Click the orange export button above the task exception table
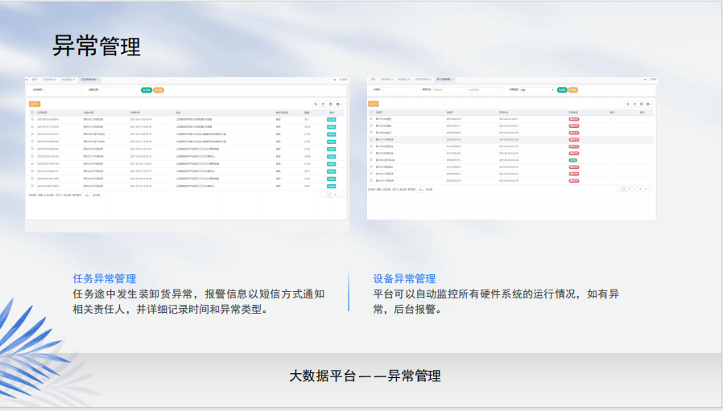Screen dimensions: 723x411 click(x=35, y=104)
